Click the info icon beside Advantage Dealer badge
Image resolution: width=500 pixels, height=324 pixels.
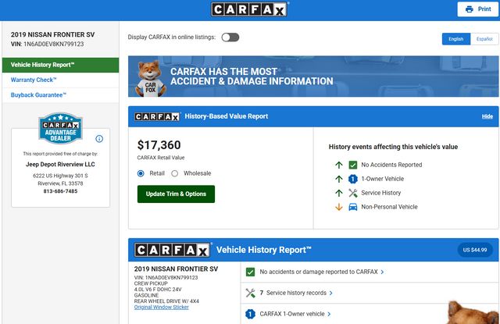(x=99, y=139)
